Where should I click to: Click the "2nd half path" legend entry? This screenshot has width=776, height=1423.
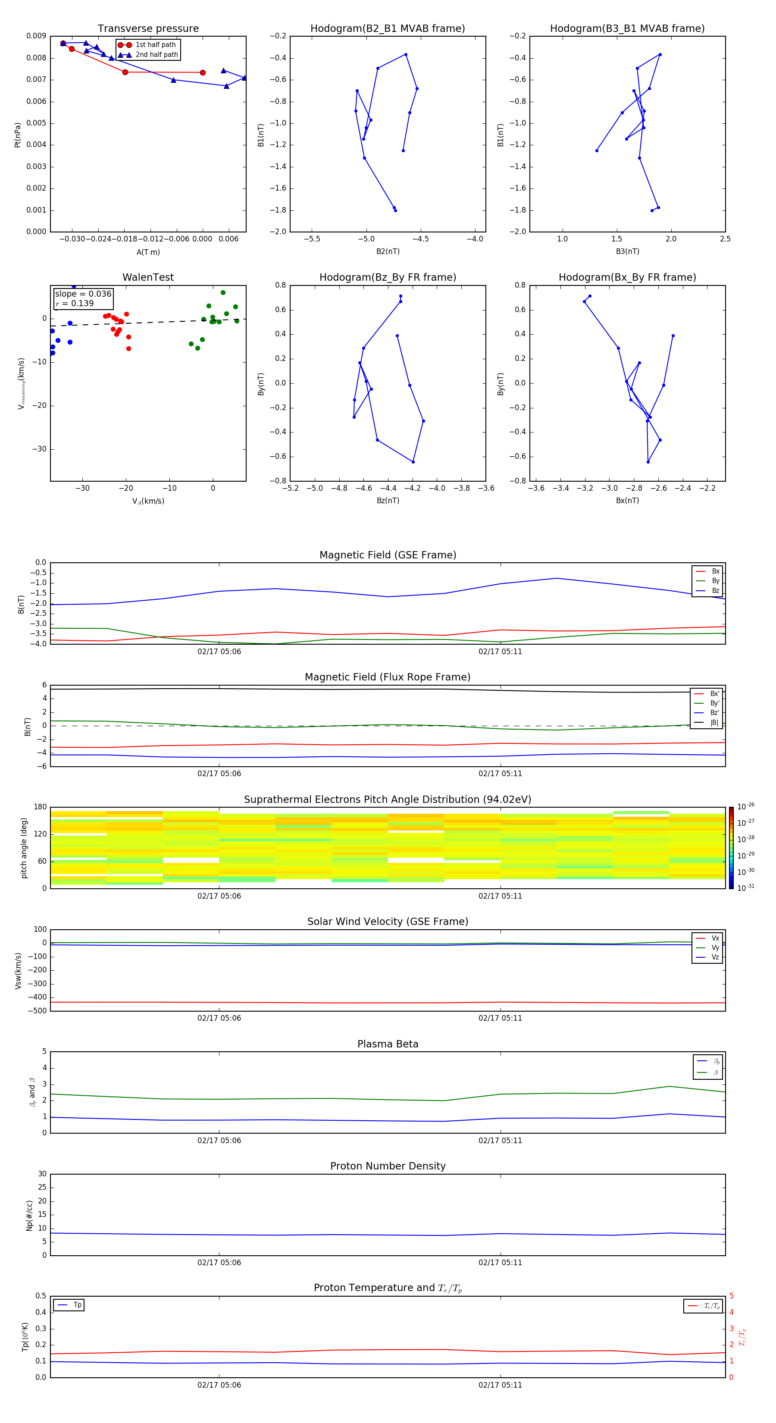pos(147,55)
